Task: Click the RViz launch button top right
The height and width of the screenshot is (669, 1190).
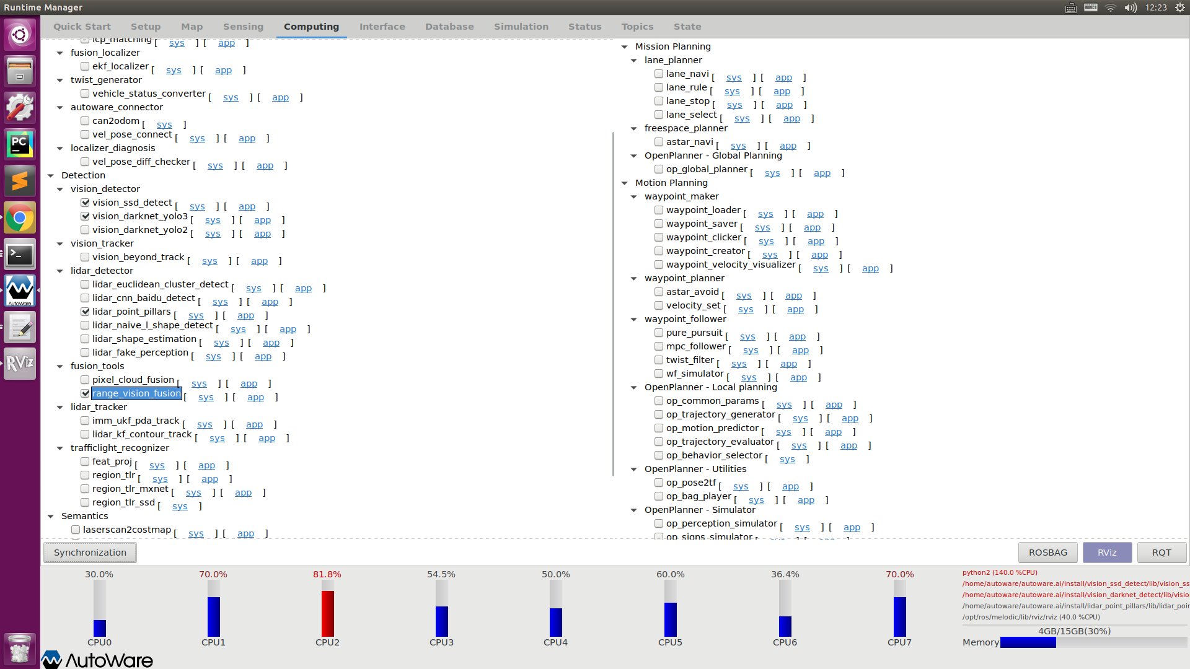Action: pyautogui.click(x=1106, y=552)
